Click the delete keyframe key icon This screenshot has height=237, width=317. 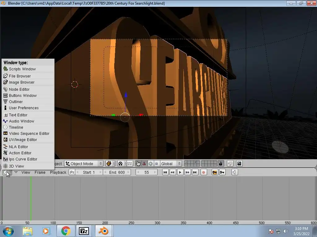tap(222, 172)
